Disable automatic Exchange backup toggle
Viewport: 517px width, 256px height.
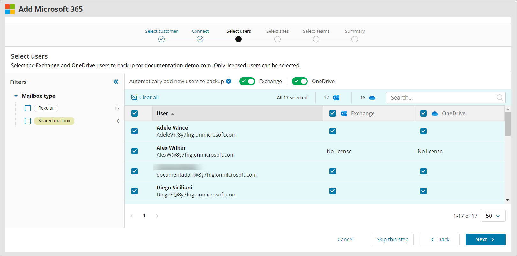[247, 81]
